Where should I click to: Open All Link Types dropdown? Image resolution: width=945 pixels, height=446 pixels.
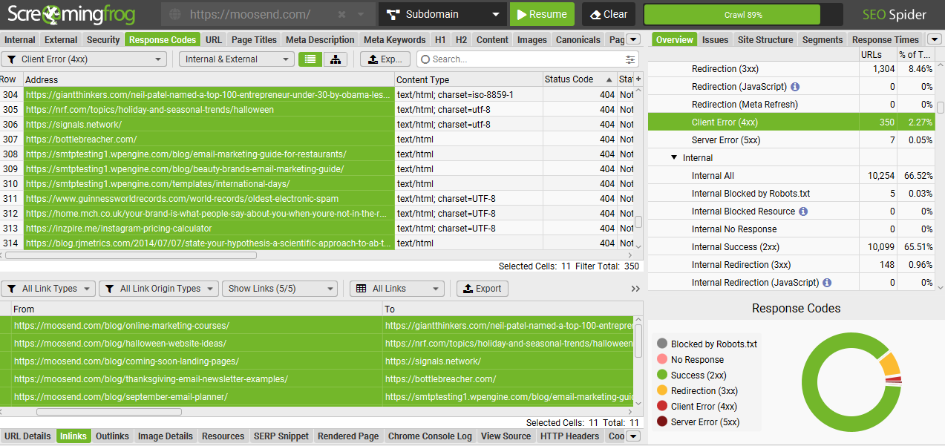pos(48,289)
